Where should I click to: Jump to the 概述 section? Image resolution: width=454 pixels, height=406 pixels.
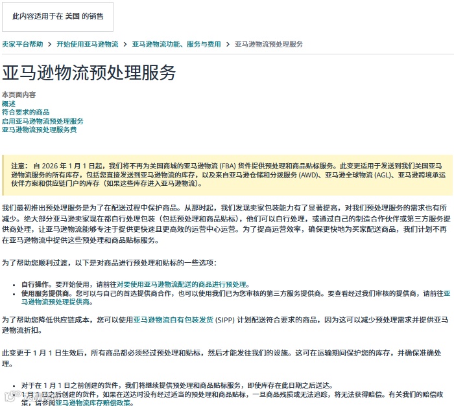pyautogui.click(x=8, y=104)
